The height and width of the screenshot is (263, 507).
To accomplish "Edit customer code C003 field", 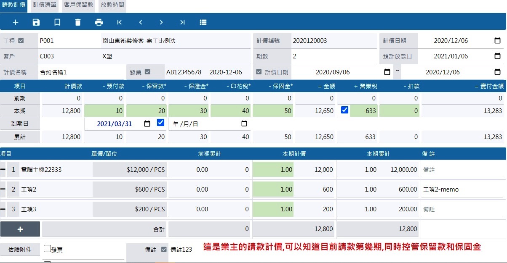I will (x=69, y=56).
